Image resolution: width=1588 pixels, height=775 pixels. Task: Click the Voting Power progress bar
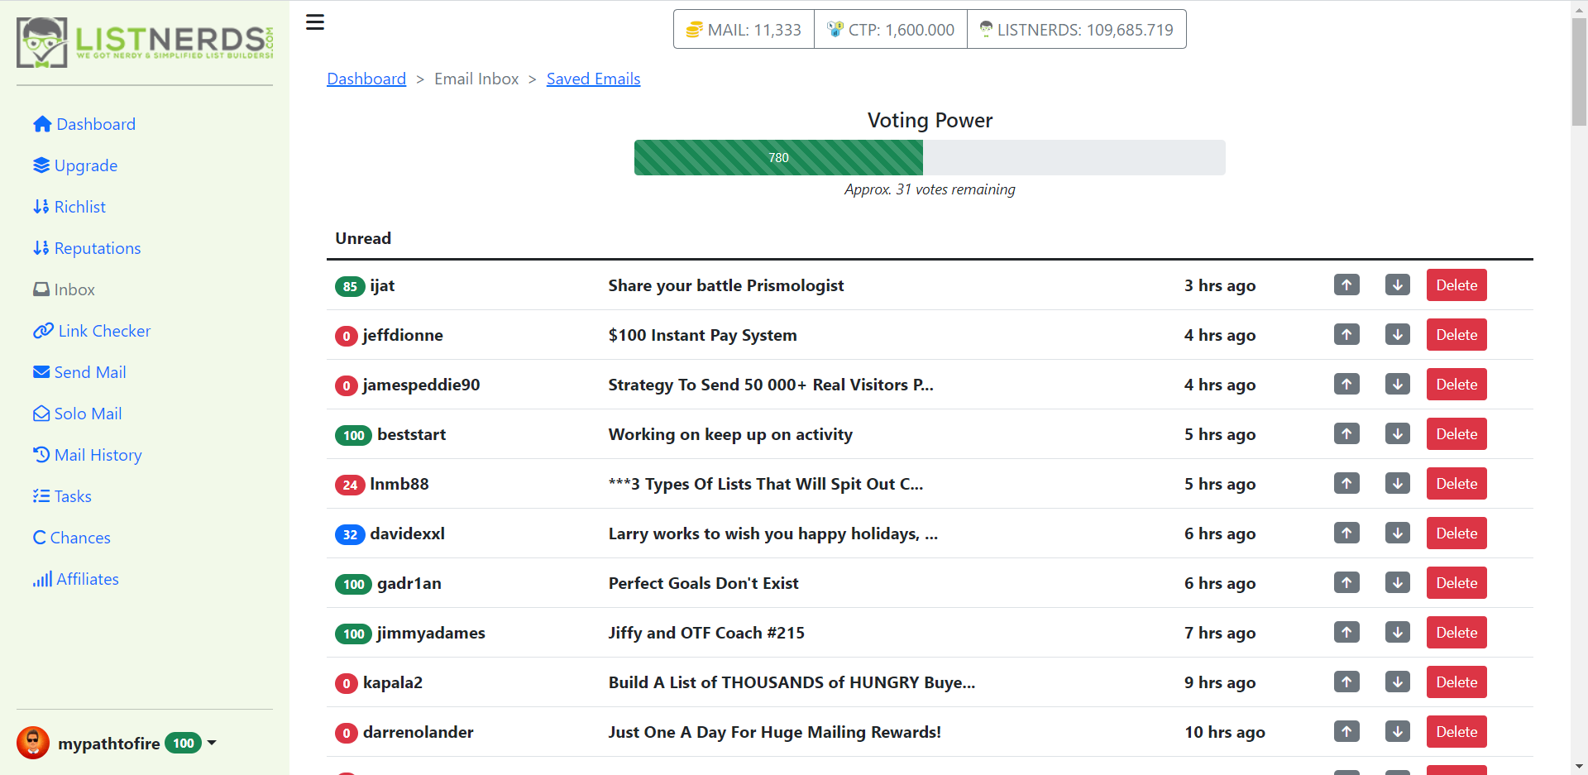point(930,157)
